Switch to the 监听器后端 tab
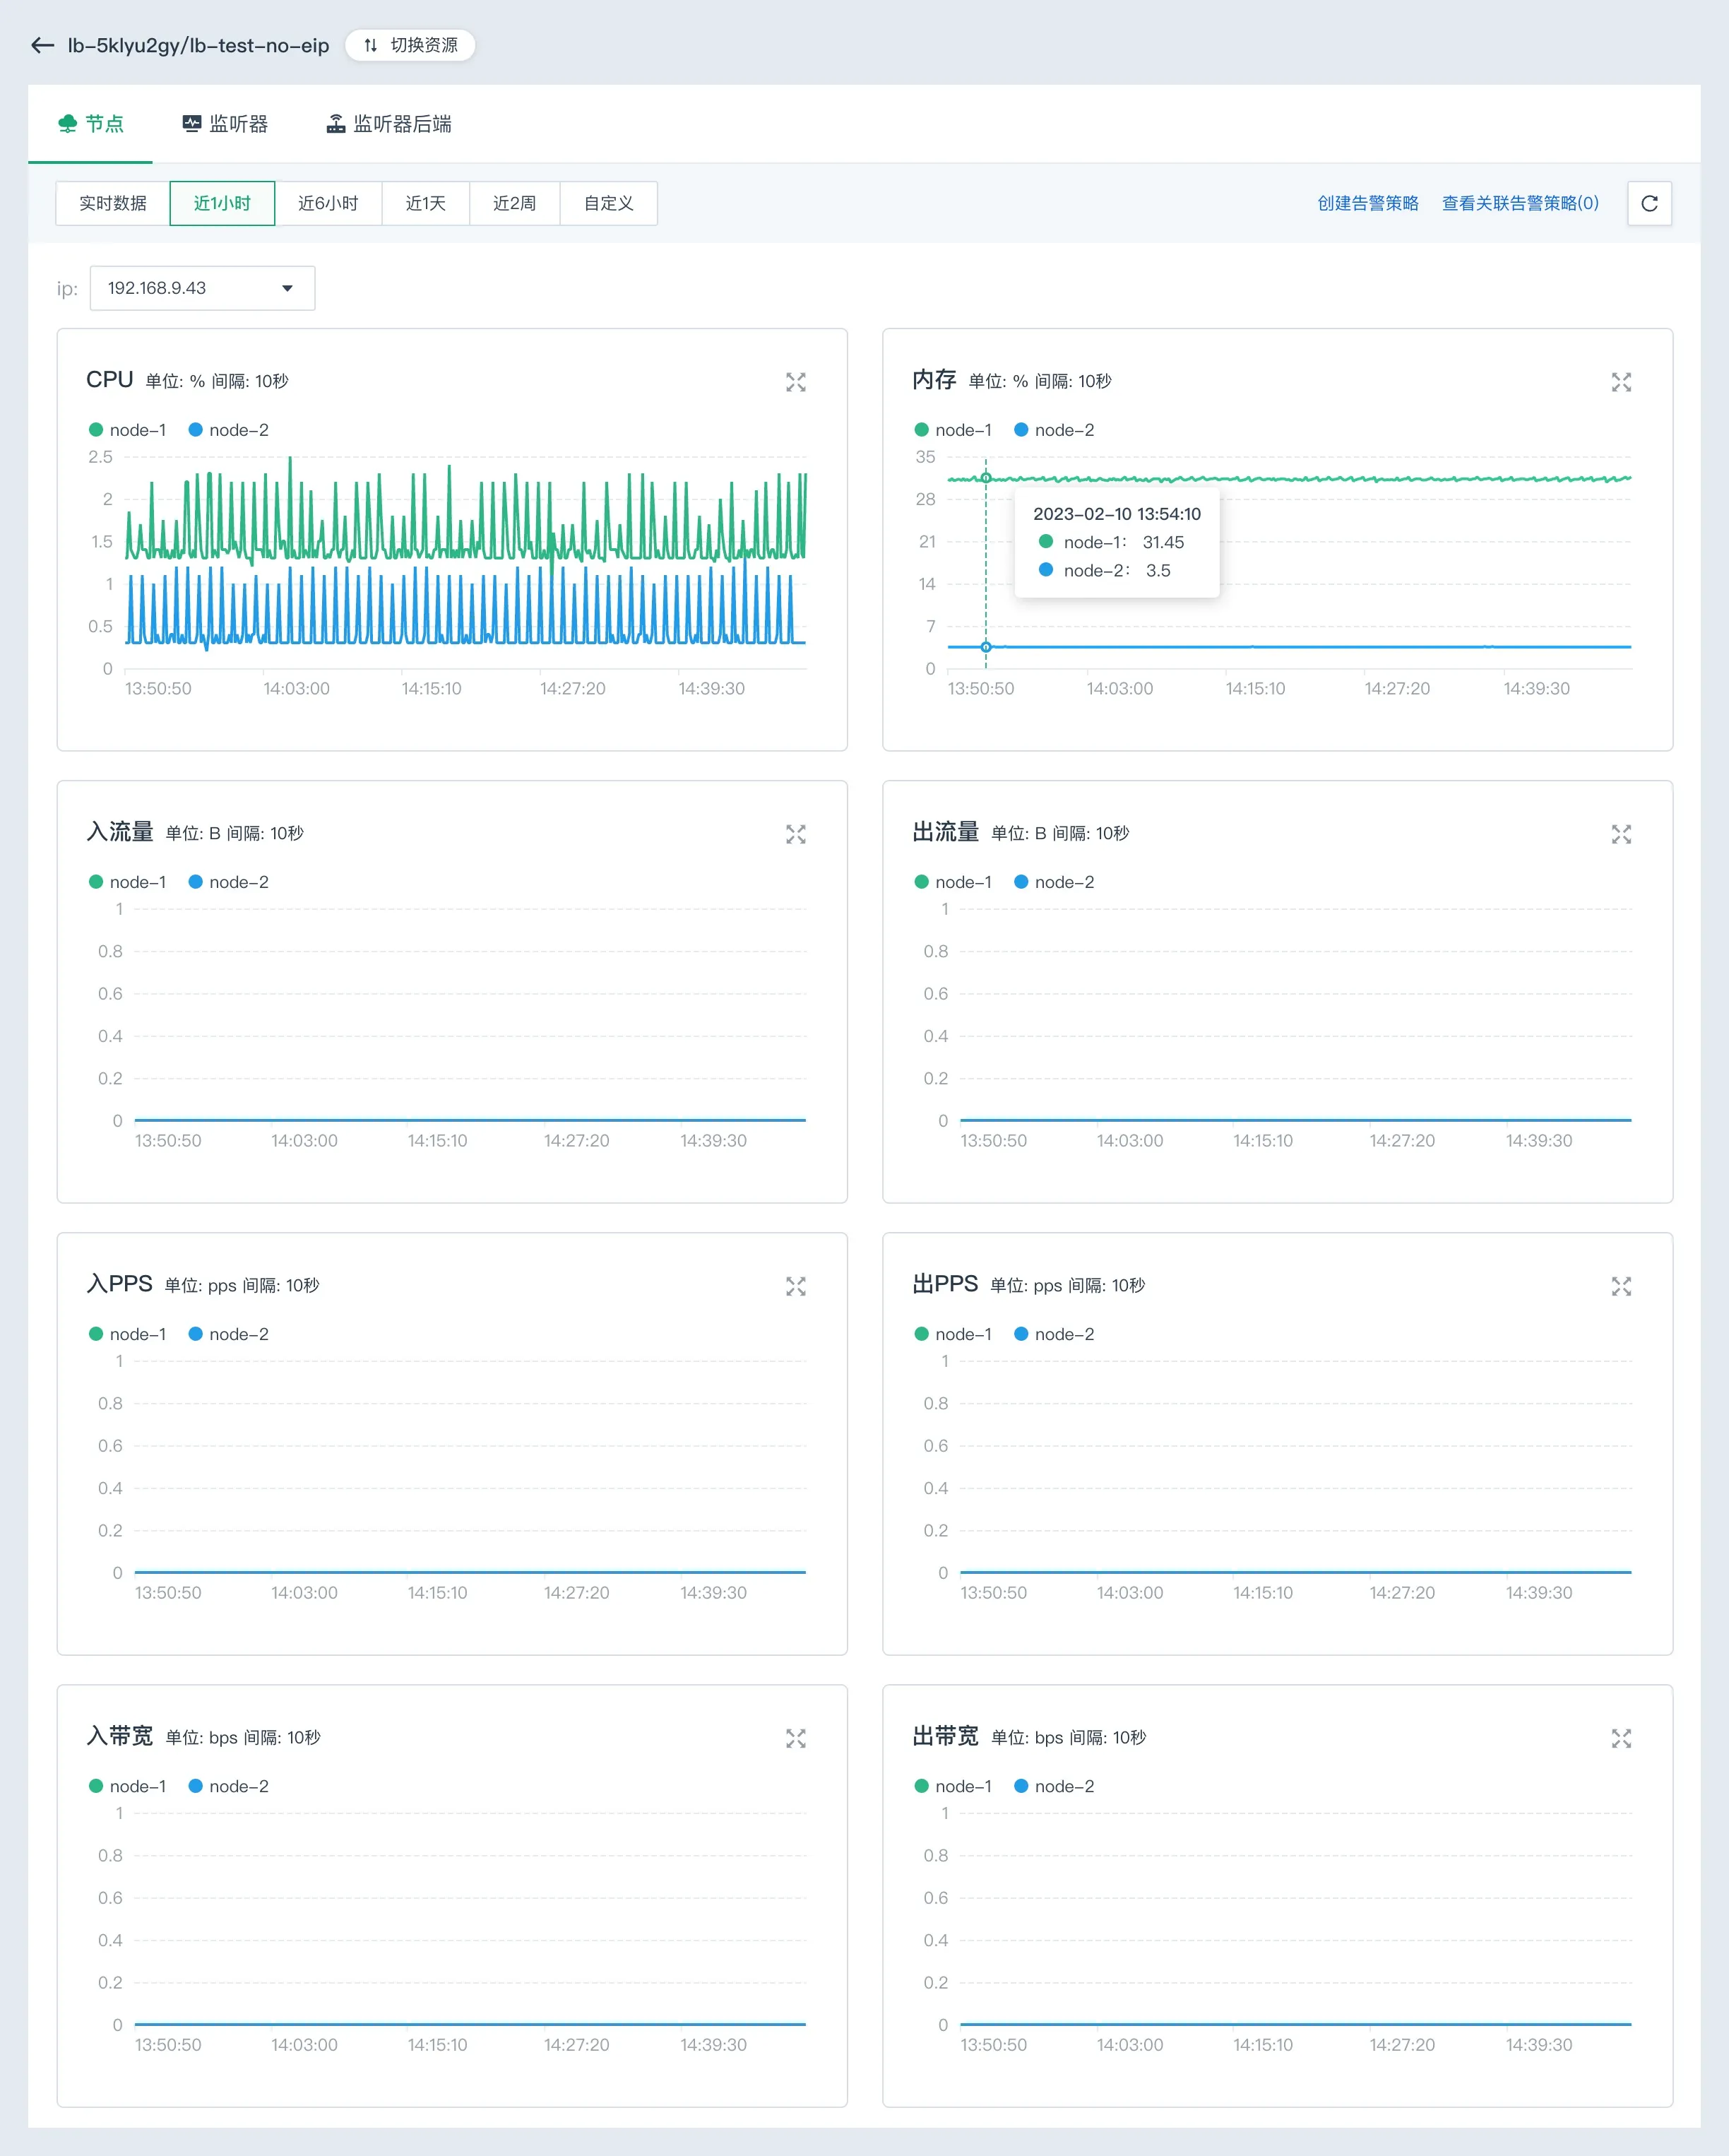The width and height of the screenshot is (1729, 2156). pos(389,123)
